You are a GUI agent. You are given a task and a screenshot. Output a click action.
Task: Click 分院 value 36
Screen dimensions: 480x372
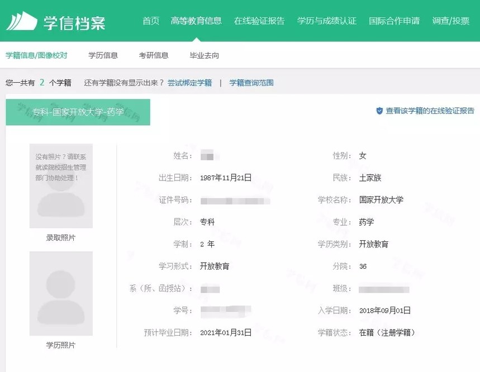click(x=363, y=266)
